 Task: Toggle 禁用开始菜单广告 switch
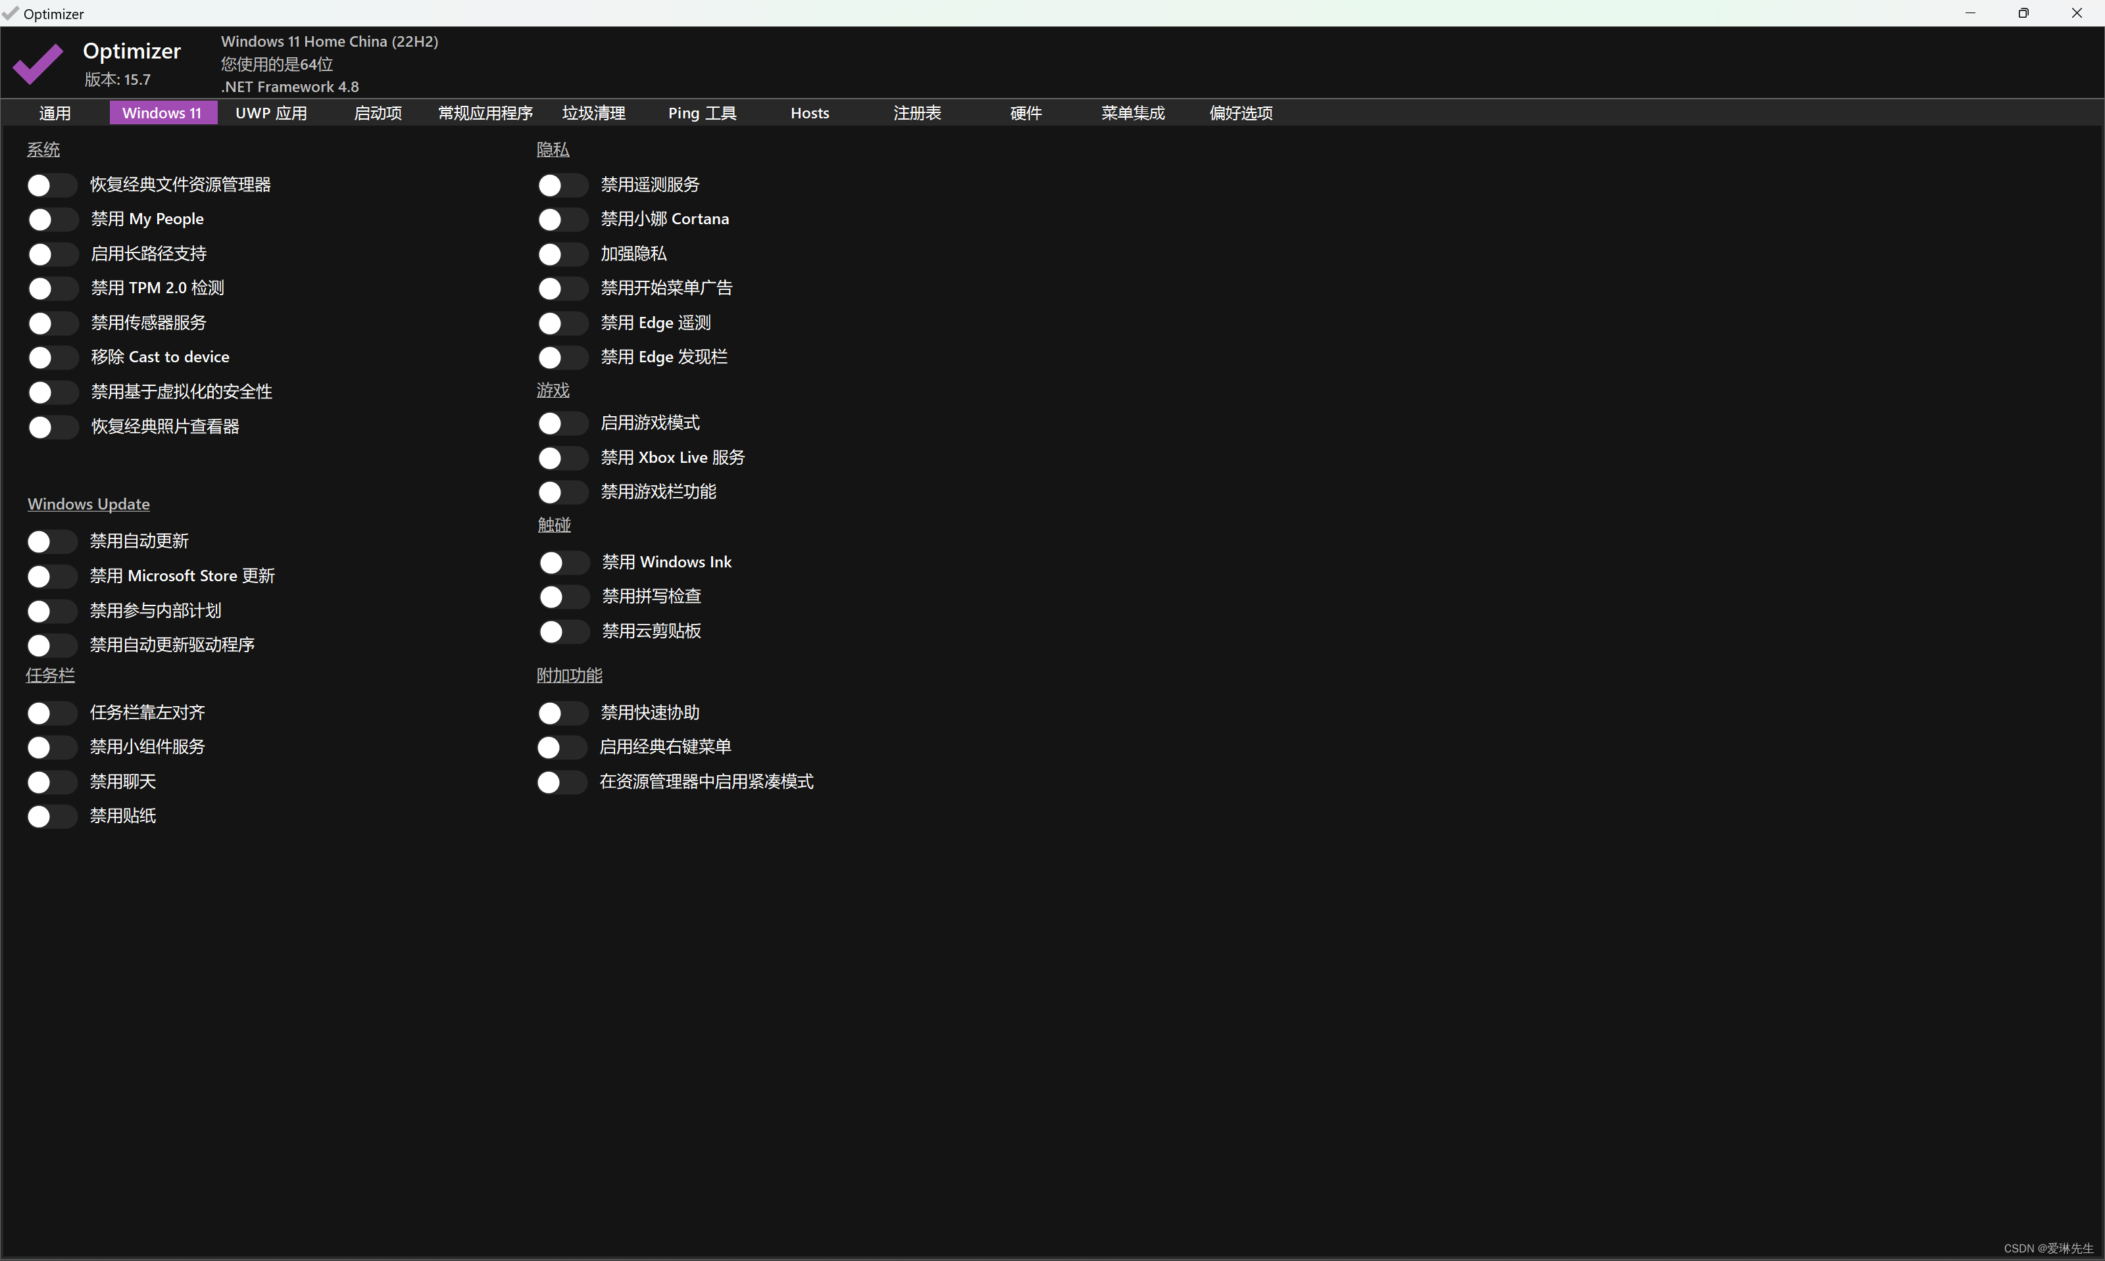pyautogui.click(x=563, y=288)
